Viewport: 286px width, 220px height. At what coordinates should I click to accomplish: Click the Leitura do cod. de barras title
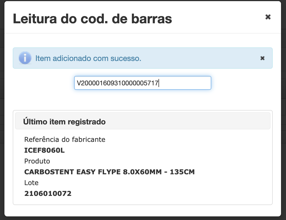click(92, 19)
